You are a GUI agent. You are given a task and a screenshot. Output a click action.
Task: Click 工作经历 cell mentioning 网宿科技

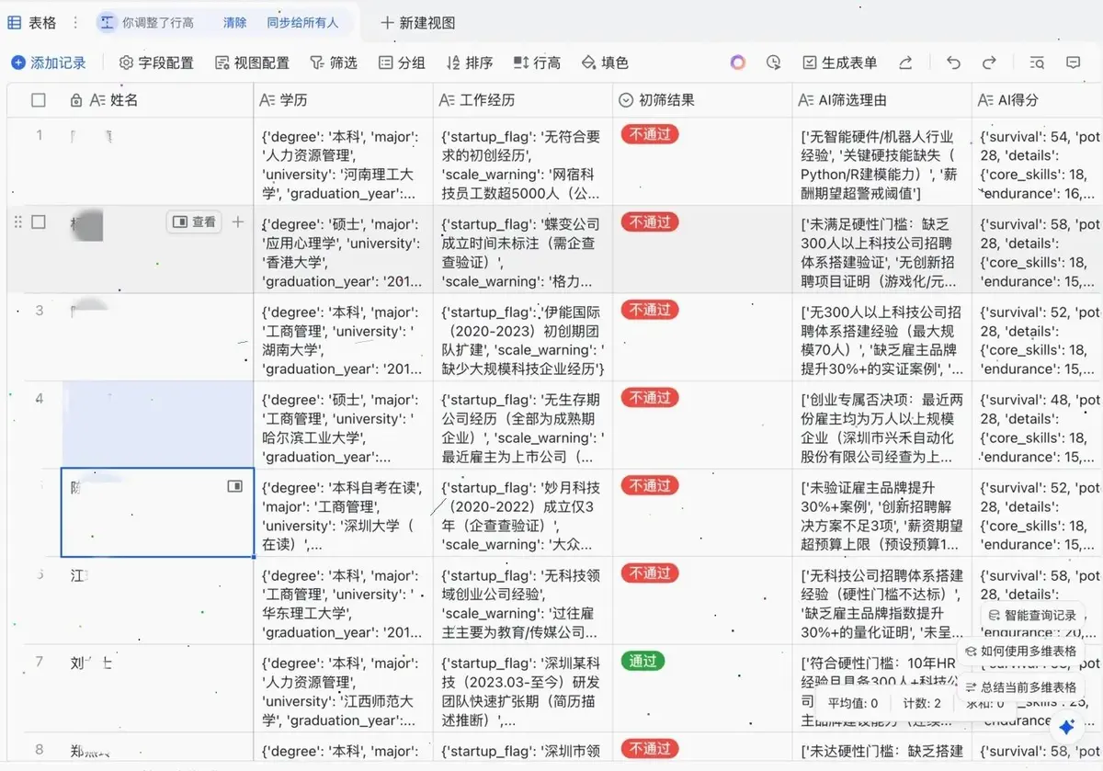point(523,161)
